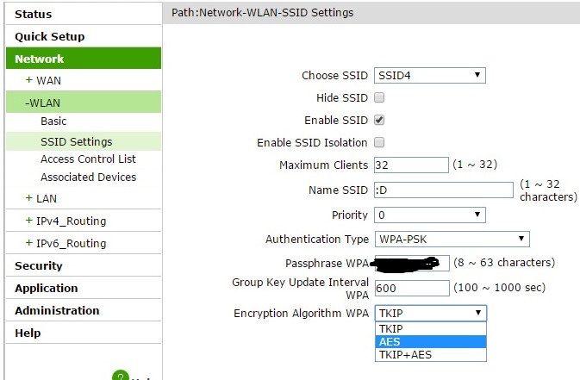The width and height of the screenshot is (580, 380).
Task: Expand IPv4_Routing submenu
Action: click(65, 221)
